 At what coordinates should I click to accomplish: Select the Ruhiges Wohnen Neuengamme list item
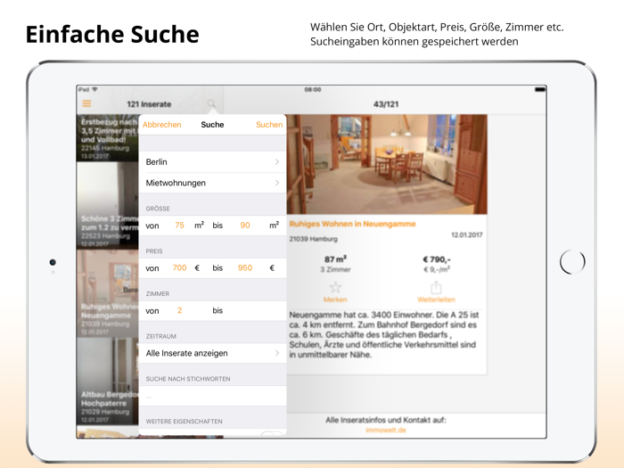click(108, 293)
